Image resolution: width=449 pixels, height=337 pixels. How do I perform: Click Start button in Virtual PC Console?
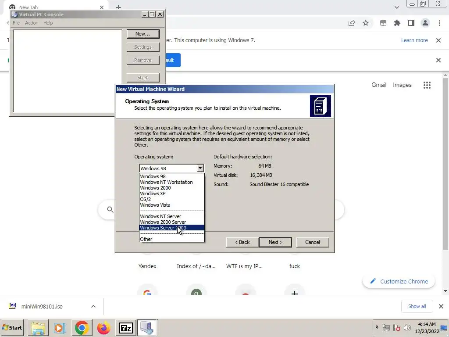click(143, 78)
